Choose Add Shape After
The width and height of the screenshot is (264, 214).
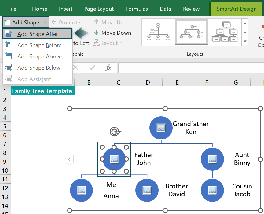point(37,34)
